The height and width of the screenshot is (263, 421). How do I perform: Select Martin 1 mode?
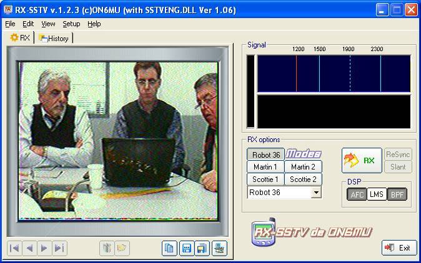(265, 167)
